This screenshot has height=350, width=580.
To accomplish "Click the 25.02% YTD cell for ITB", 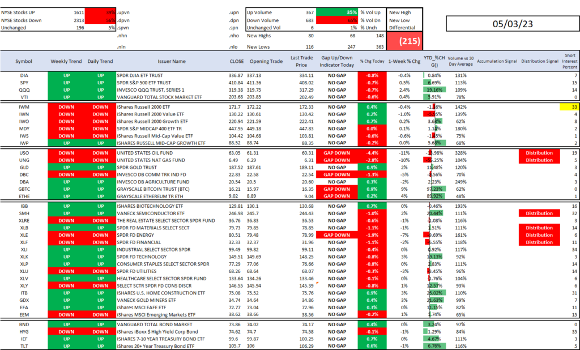I will (x=434, y=293).
